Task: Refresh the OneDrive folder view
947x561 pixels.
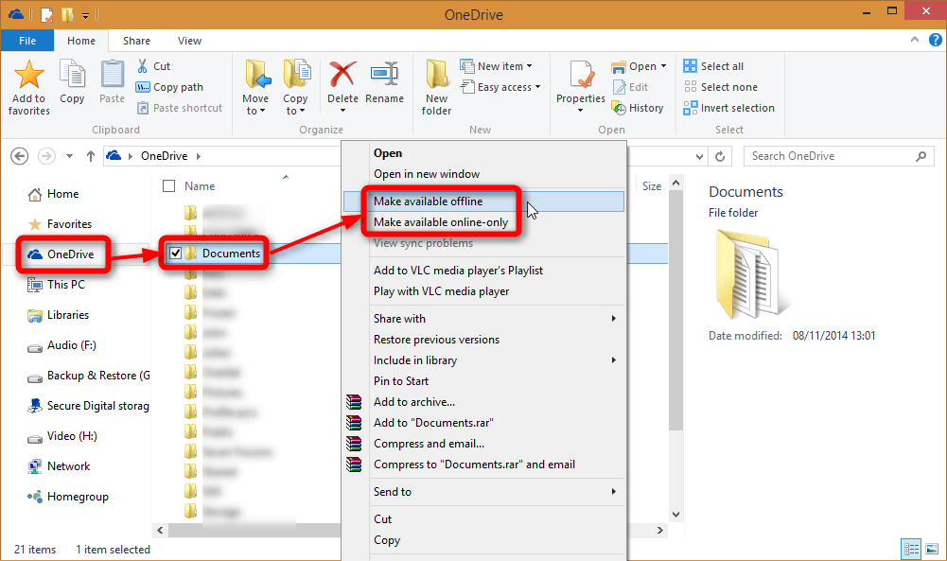Action: [x=720, y=156]
